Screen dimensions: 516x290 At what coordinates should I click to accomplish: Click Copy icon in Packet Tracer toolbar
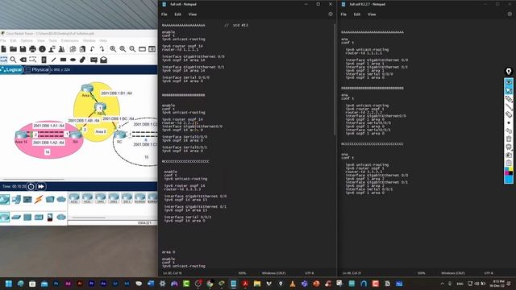pos(73,49)
